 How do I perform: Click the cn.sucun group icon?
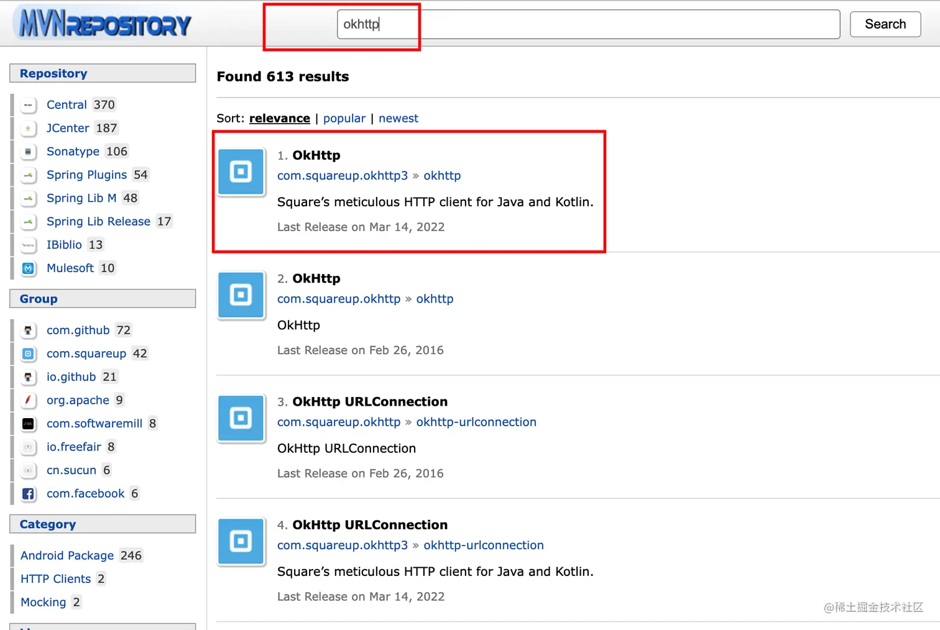click(x=28, y=470)
